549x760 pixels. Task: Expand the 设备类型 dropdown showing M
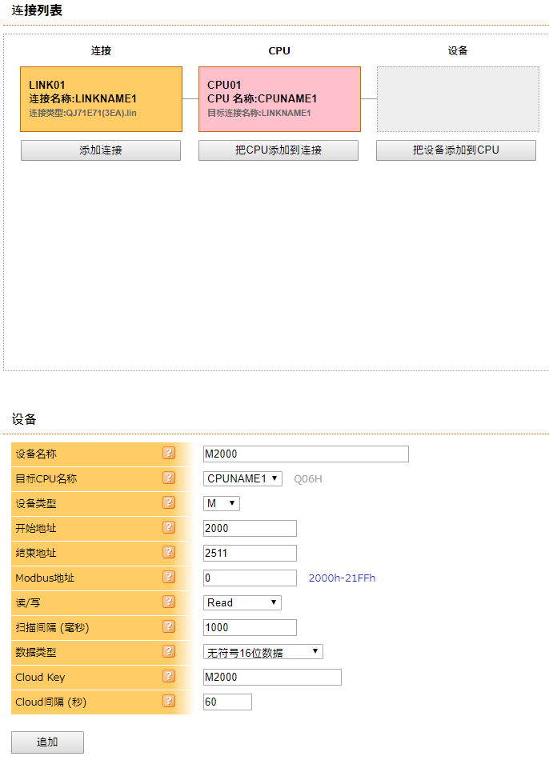222,503
